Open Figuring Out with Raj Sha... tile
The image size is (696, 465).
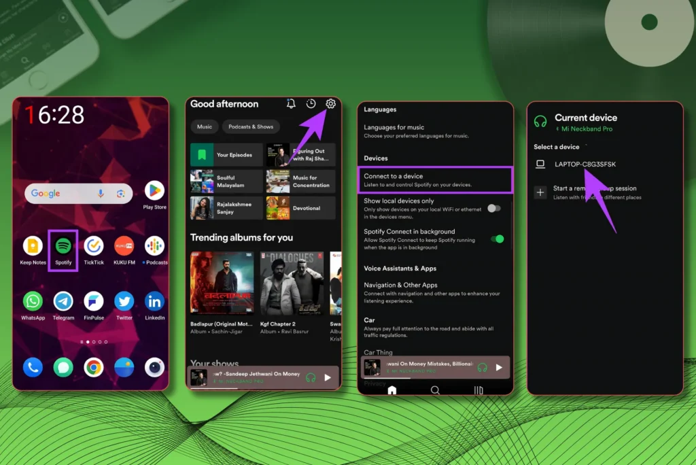coord(300,154)
